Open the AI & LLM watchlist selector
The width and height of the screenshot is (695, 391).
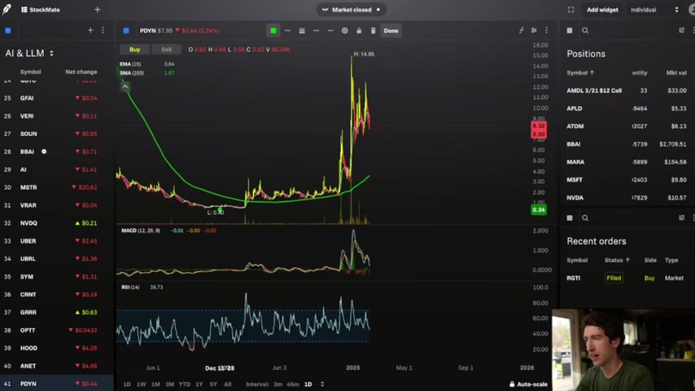(29, 53)
